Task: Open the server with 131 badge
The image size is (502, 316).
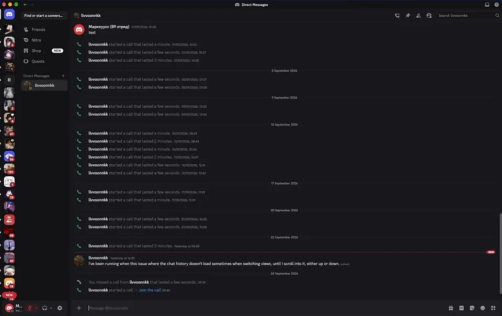Action: (x=9, y=169)
